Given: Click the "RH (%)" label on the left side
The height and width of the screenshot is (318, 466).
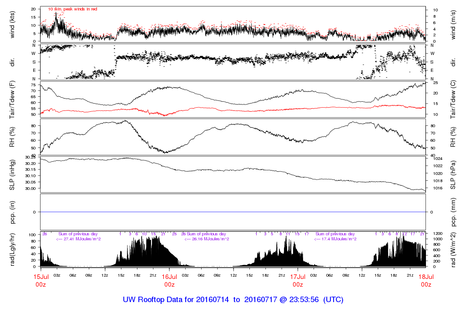Looking at the screenshot, I should (12, 137).
